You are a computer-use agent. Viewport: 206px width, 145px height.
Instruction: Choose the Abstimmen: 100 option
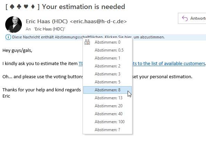click(x=108, y=122)
